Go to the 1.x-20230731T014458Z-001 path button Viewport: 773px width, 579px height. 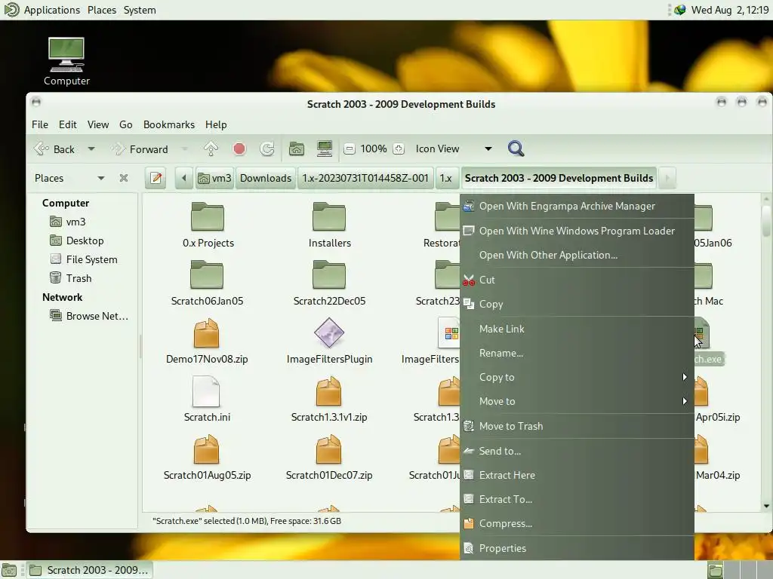pos(365,178)
